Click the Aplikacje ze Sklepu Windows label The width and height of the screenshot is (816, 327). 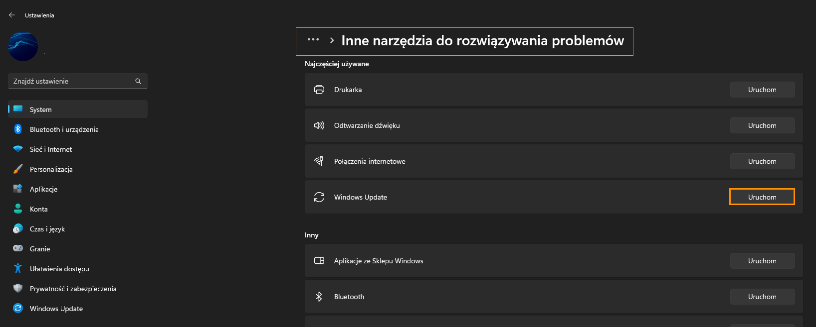pyautogui.click(x=379, y=261)
